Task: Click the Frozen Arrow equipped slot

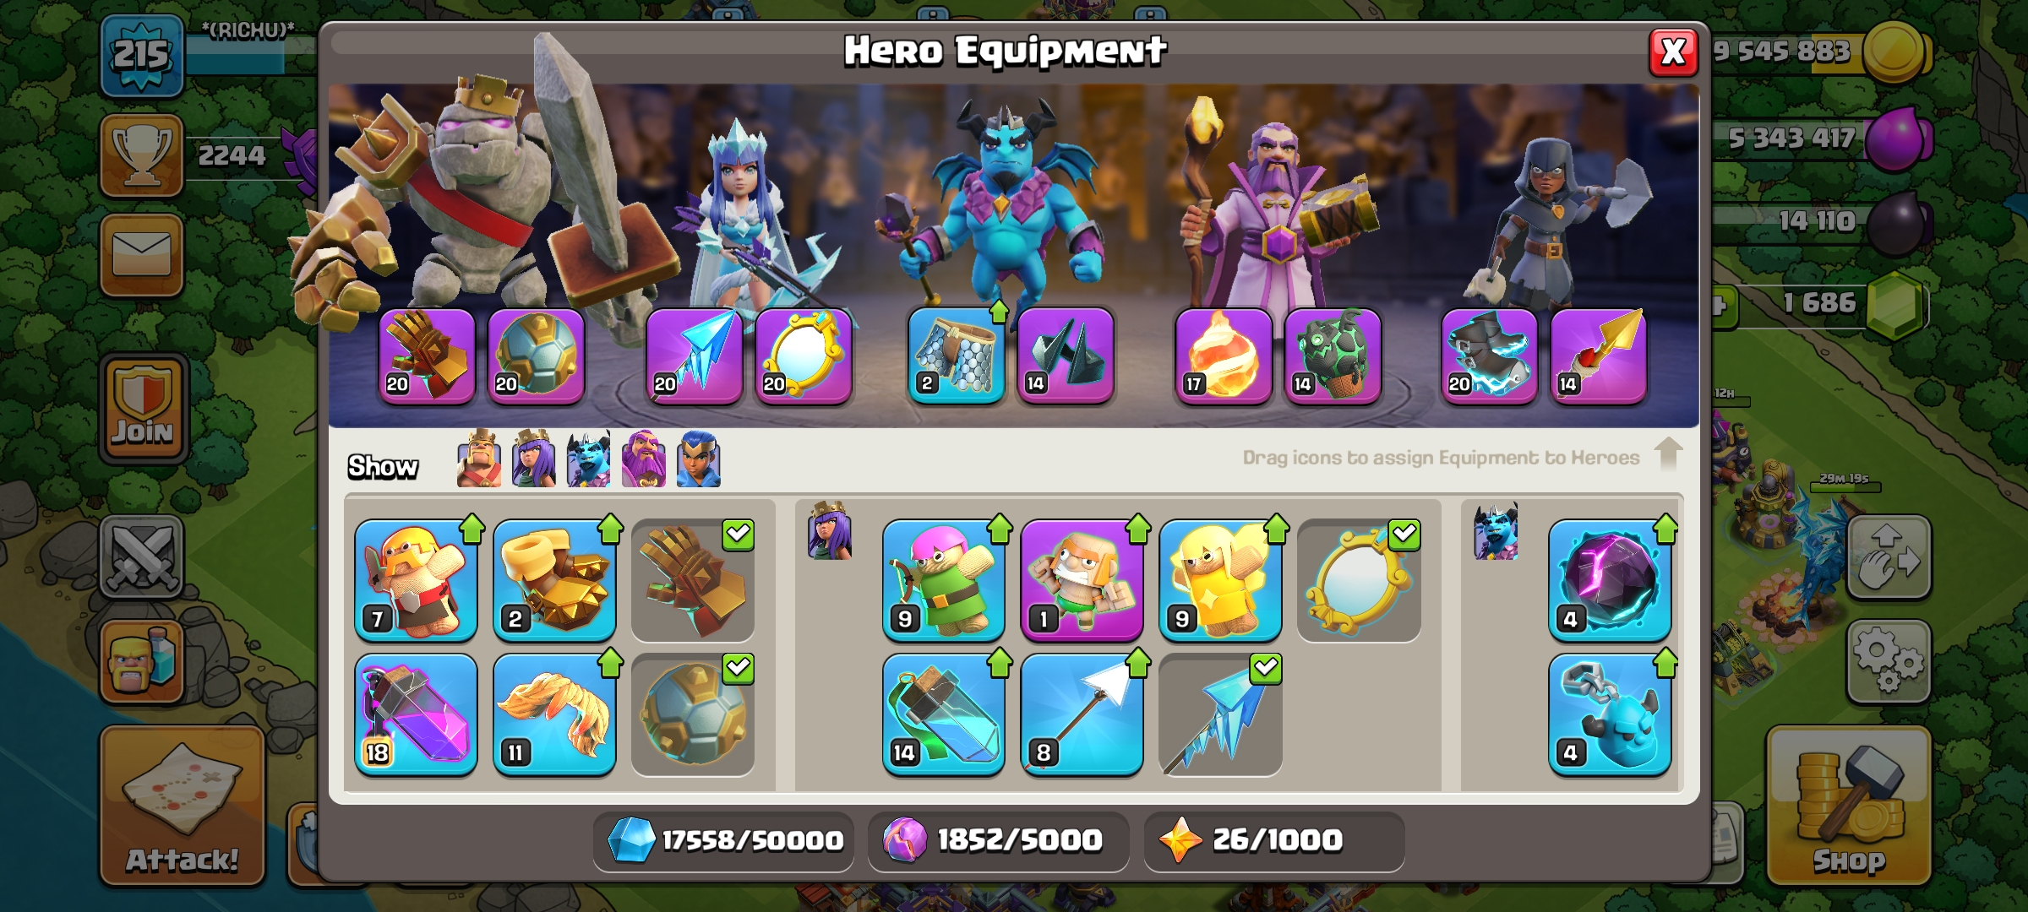Action: (x=694, y=356)
